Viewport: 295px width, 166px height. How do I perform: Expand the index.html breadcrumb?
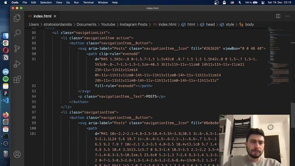click(165, 24)
